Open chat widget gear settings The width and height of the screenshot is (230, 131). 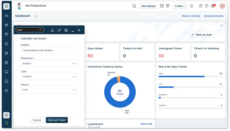pos(66,30)
